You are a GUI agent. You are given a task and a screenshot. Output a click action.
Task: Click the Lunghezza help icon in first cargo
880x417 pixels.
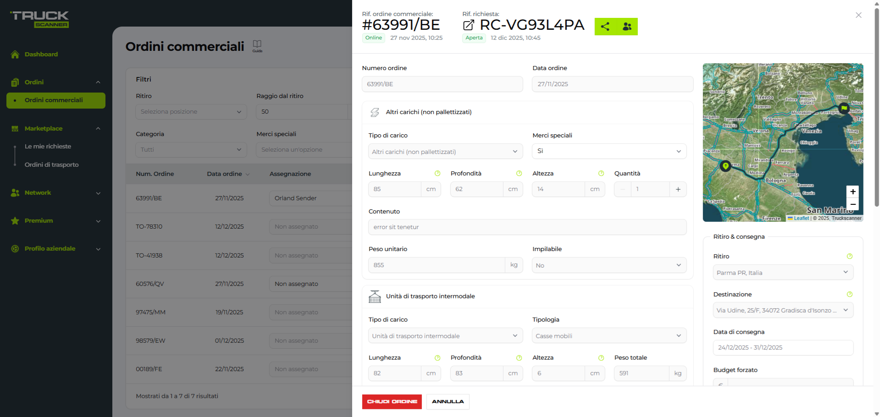(x=437, y=174)
